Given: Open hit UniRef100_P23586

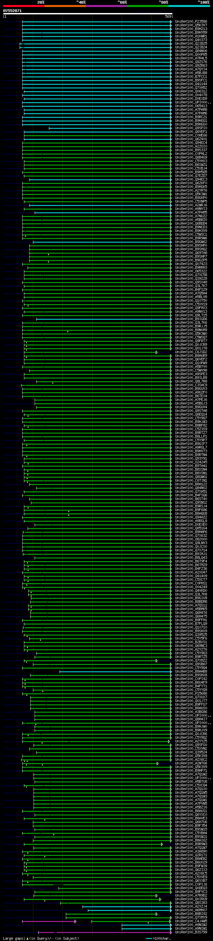Looking at the screenshot, I should click(191, 22).
